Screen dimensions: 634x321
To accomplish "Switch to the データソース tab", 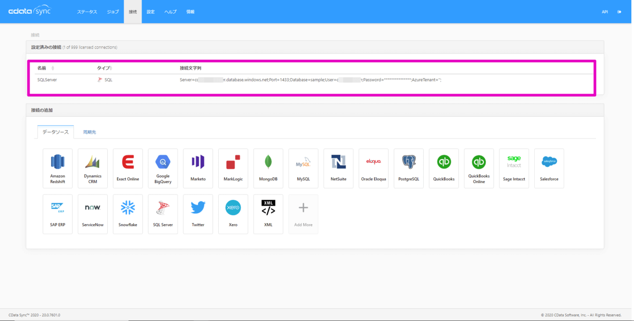I will (55, 132).
